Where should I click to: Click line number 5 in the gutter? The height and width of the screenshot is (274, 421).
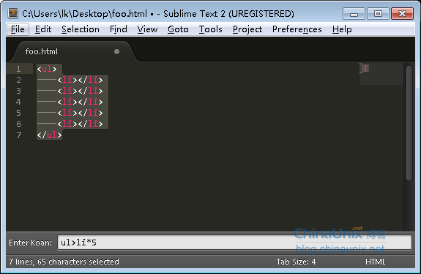tap(18, 113)
